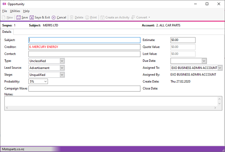The width and height of the screenshot is (225, 152).
Task: Click the Convert icon
Action: tap(133, 17)
